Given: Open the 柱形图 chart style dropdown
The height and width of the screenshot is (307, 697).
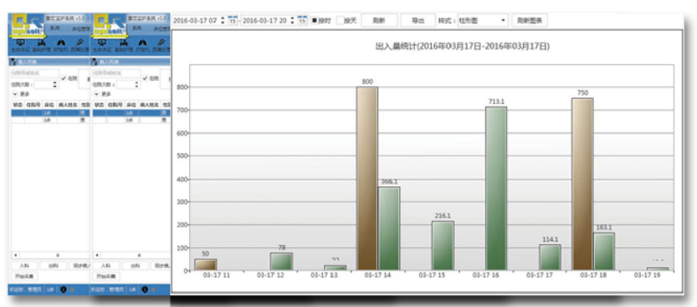Looking at the screenshot, I should point(483,20).
